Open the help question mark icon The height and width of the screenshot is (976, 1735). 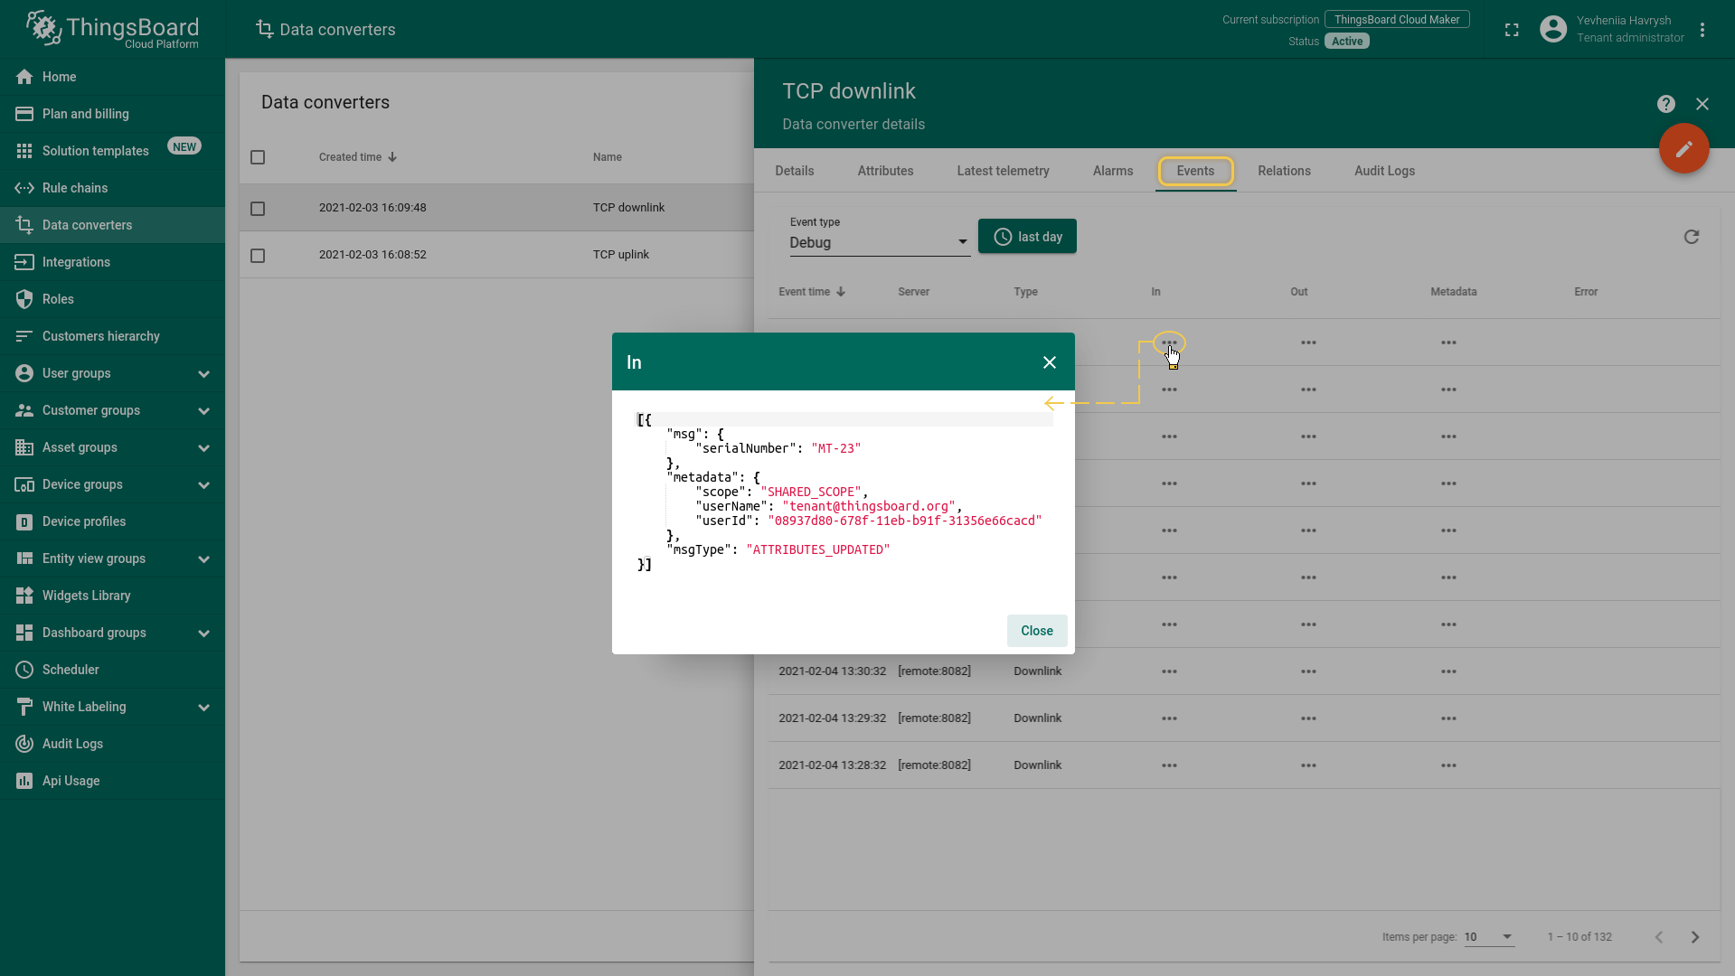pos(1665,104)
